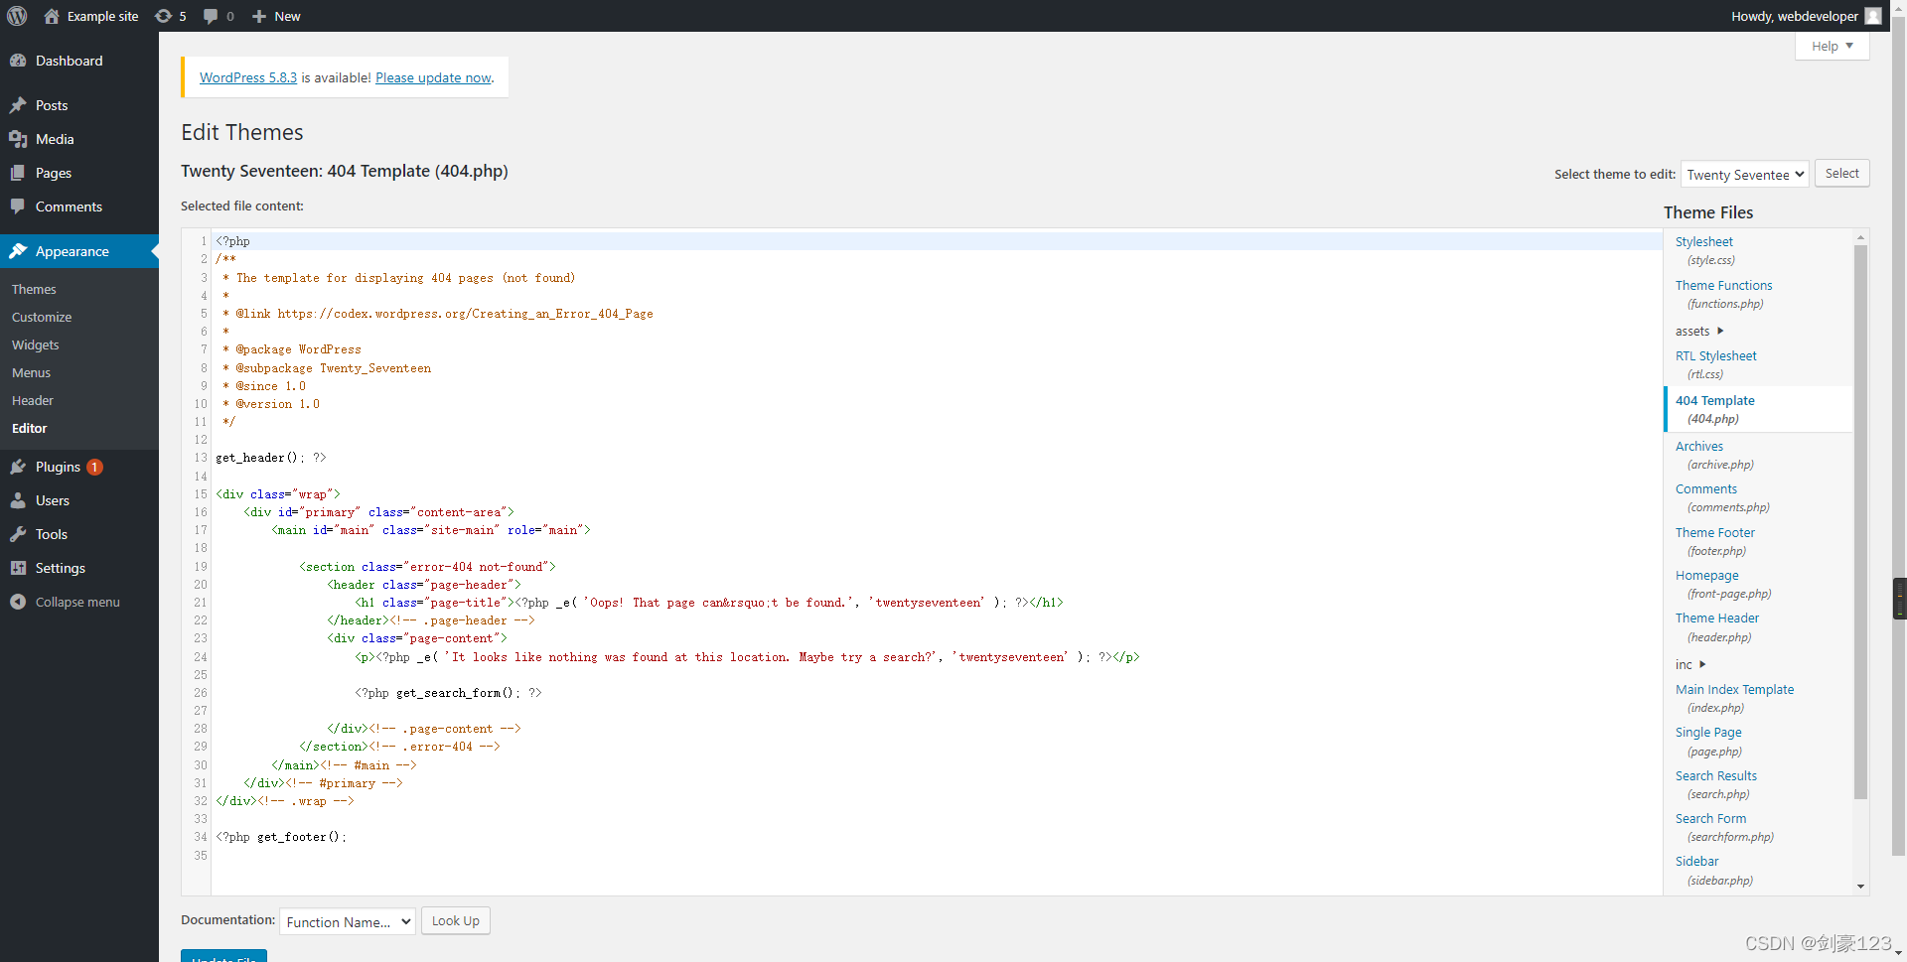Open Theme Footer (footer.php) file
This screenshot has width=1907, height=962.
click(x=1715, y=541)
